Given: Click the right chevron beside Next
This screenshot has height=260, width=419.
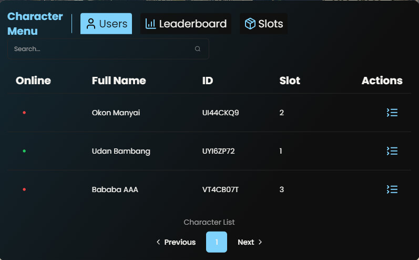Looking at the screenshot, I should click(x=260, y=242).
